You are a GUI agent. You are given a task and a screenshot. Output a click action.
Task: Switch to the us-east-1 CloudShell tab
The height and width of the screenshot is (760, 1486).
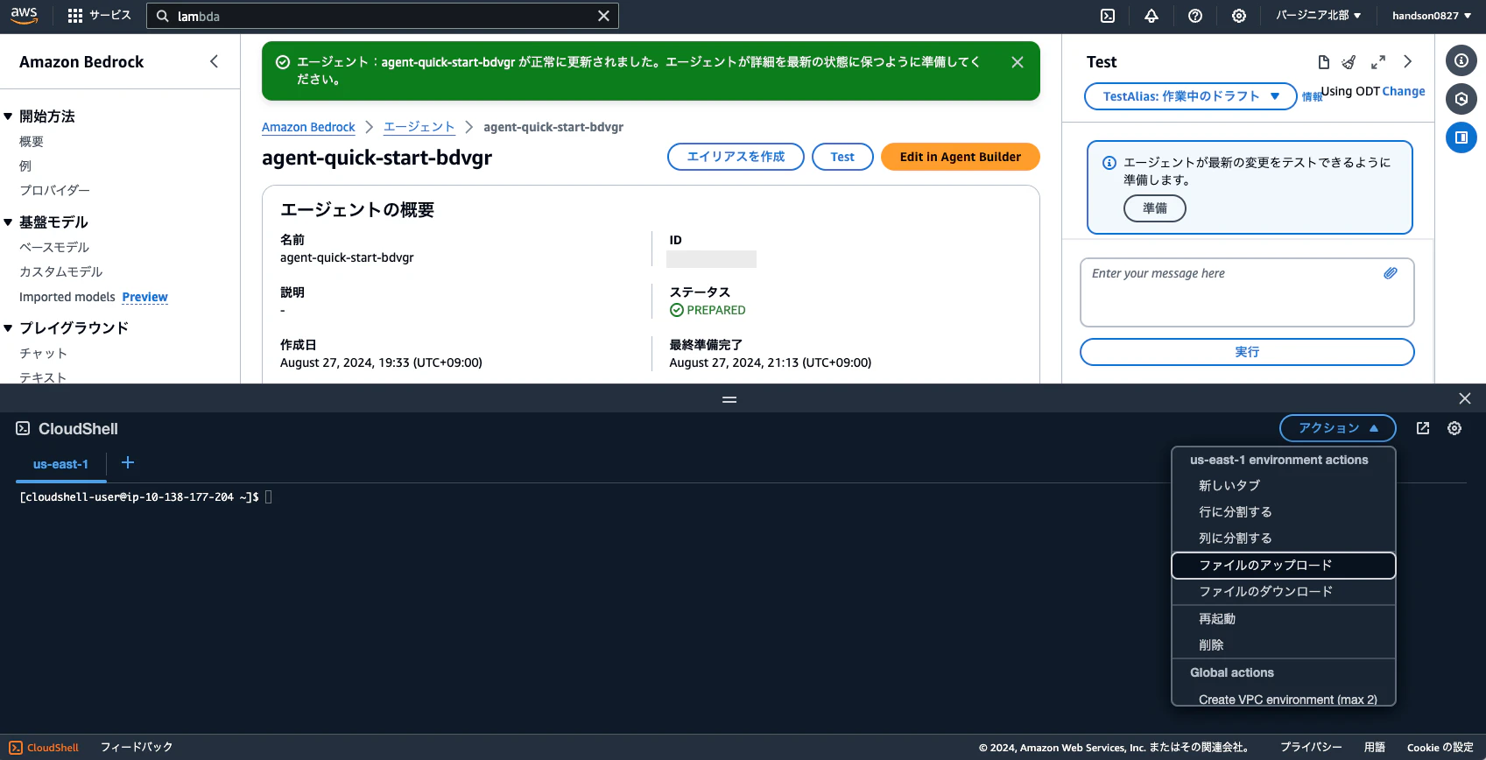[60, 464]
